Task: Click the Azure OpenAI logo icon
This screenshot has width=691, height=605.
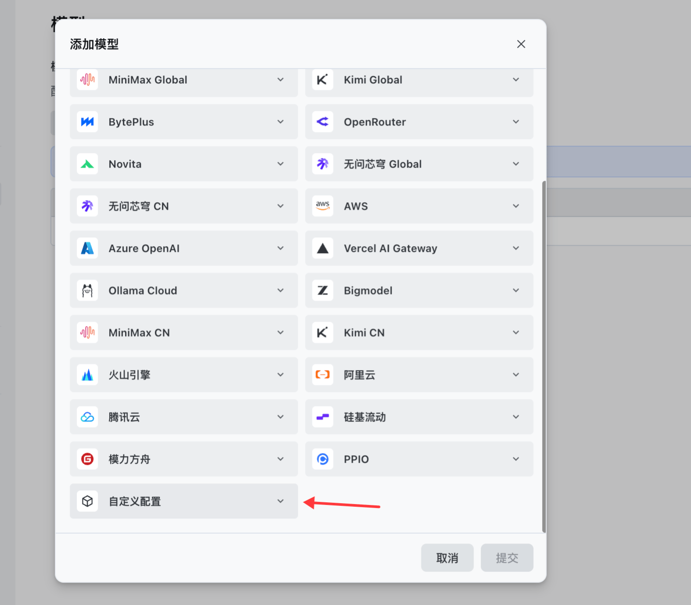Action: (87, 248)
